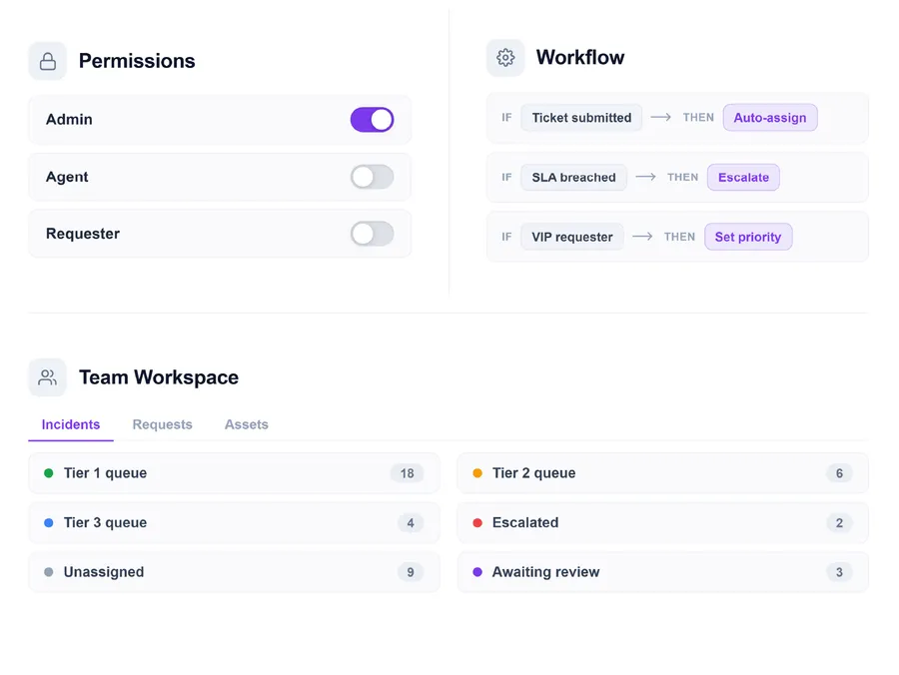
Task: Click the Agent label
Action: (67, 177)
